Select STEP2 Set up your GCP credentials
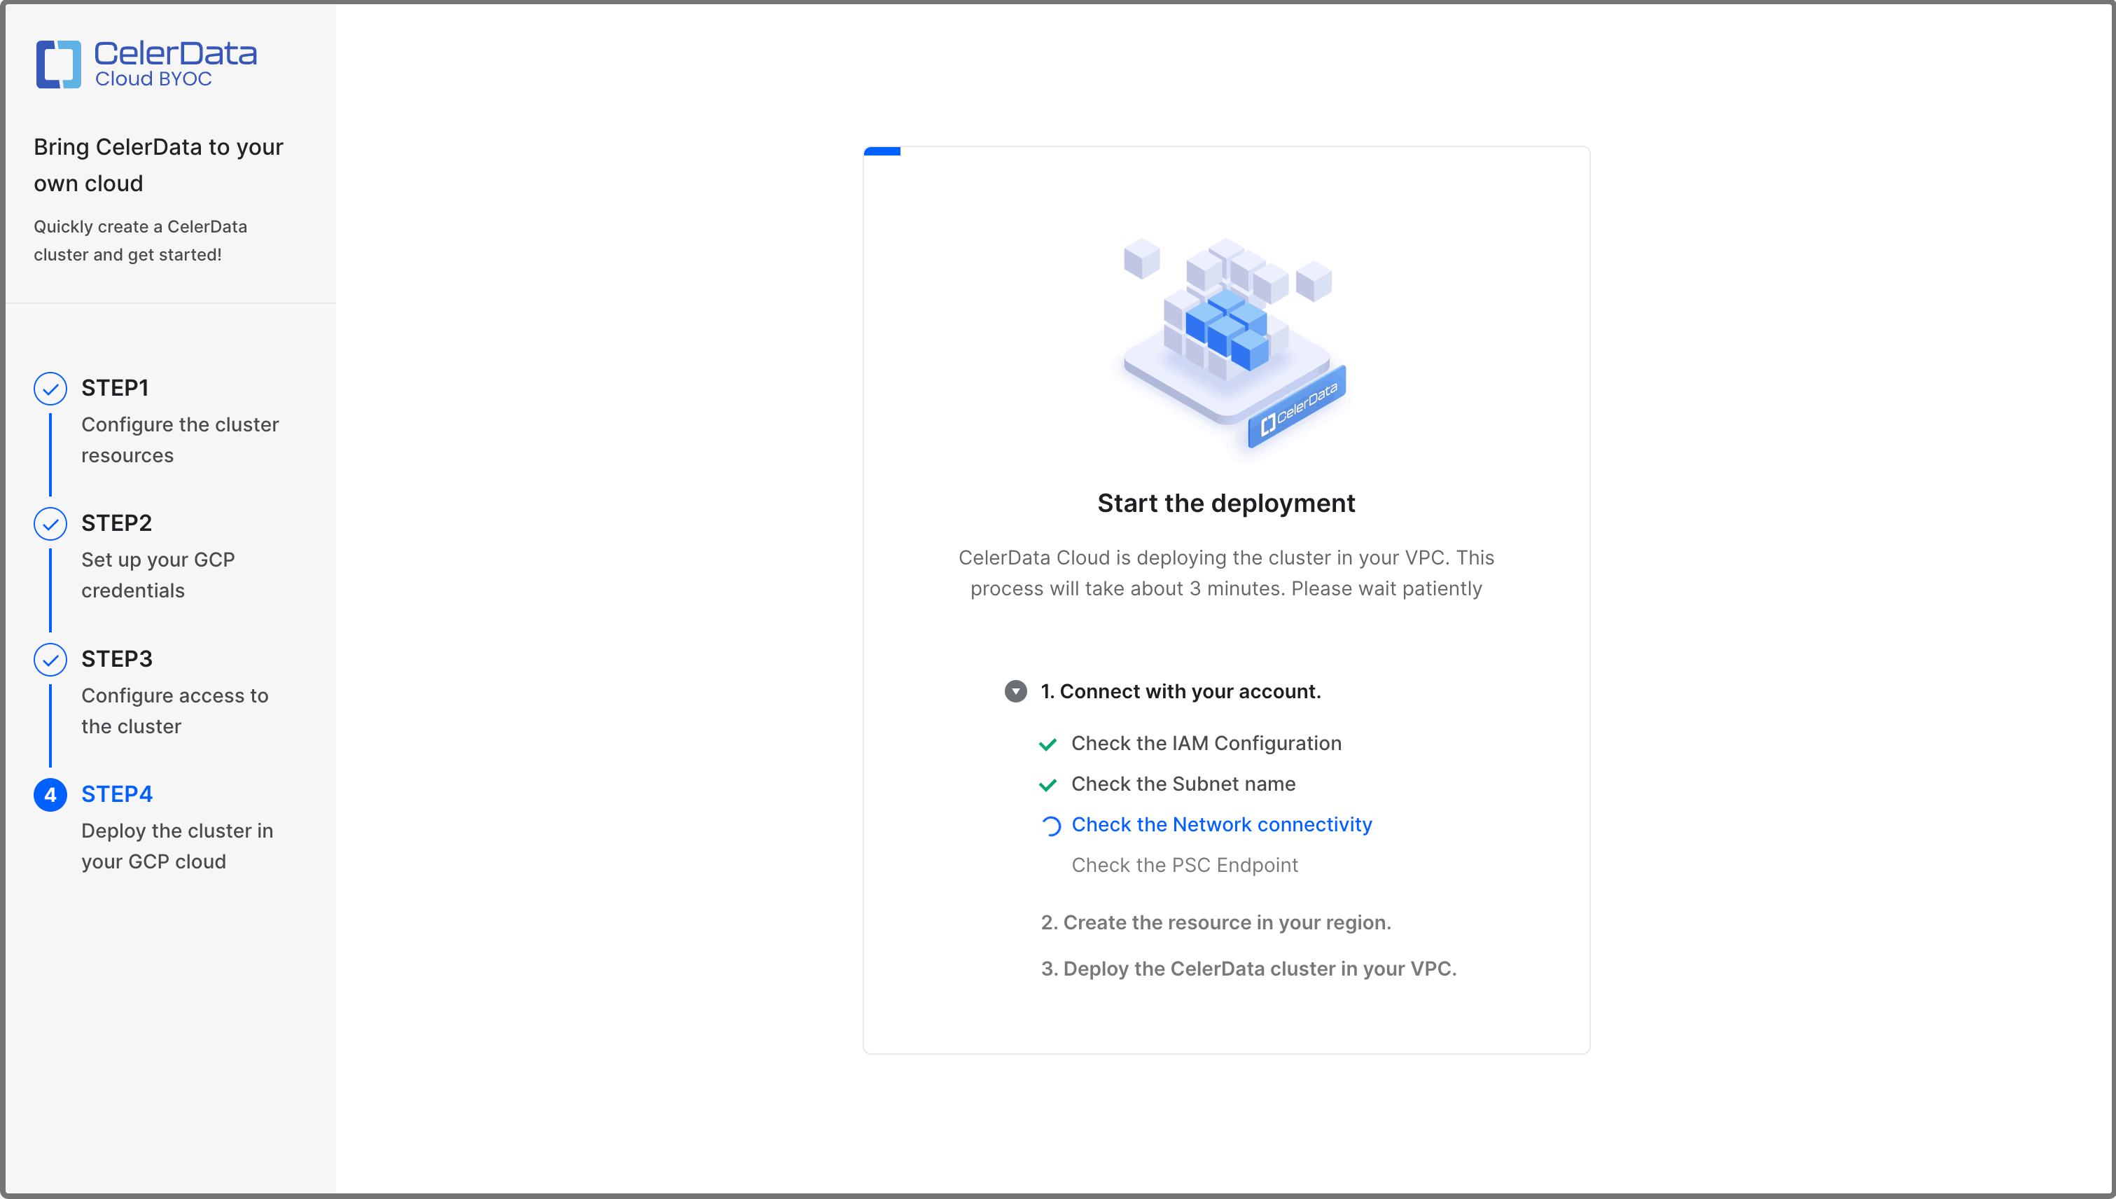 tap(158, 574)
